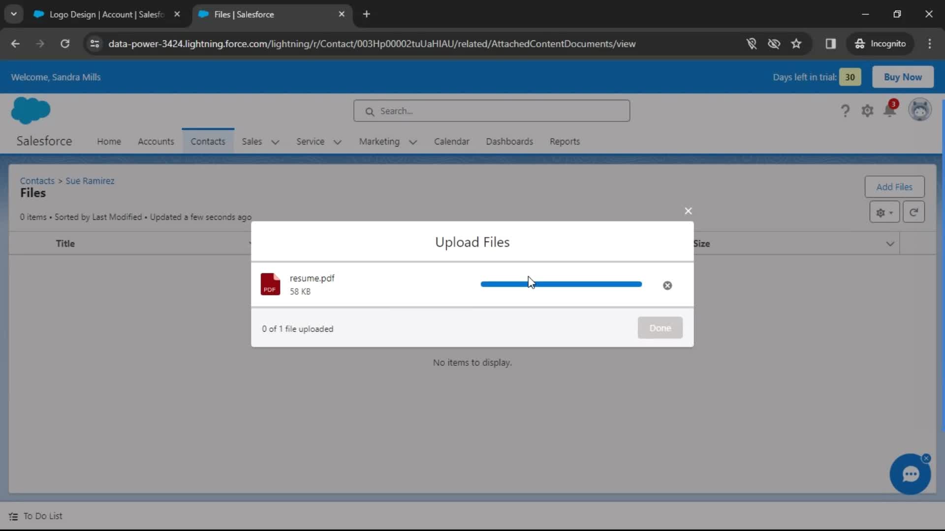Viewport: 945px width, 531px height.
Task: Open the Reports tab
Action: point(565,142)
